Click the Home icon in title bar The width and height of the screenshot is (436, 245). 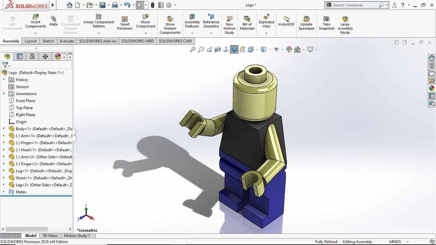click(x=69, y=5)
